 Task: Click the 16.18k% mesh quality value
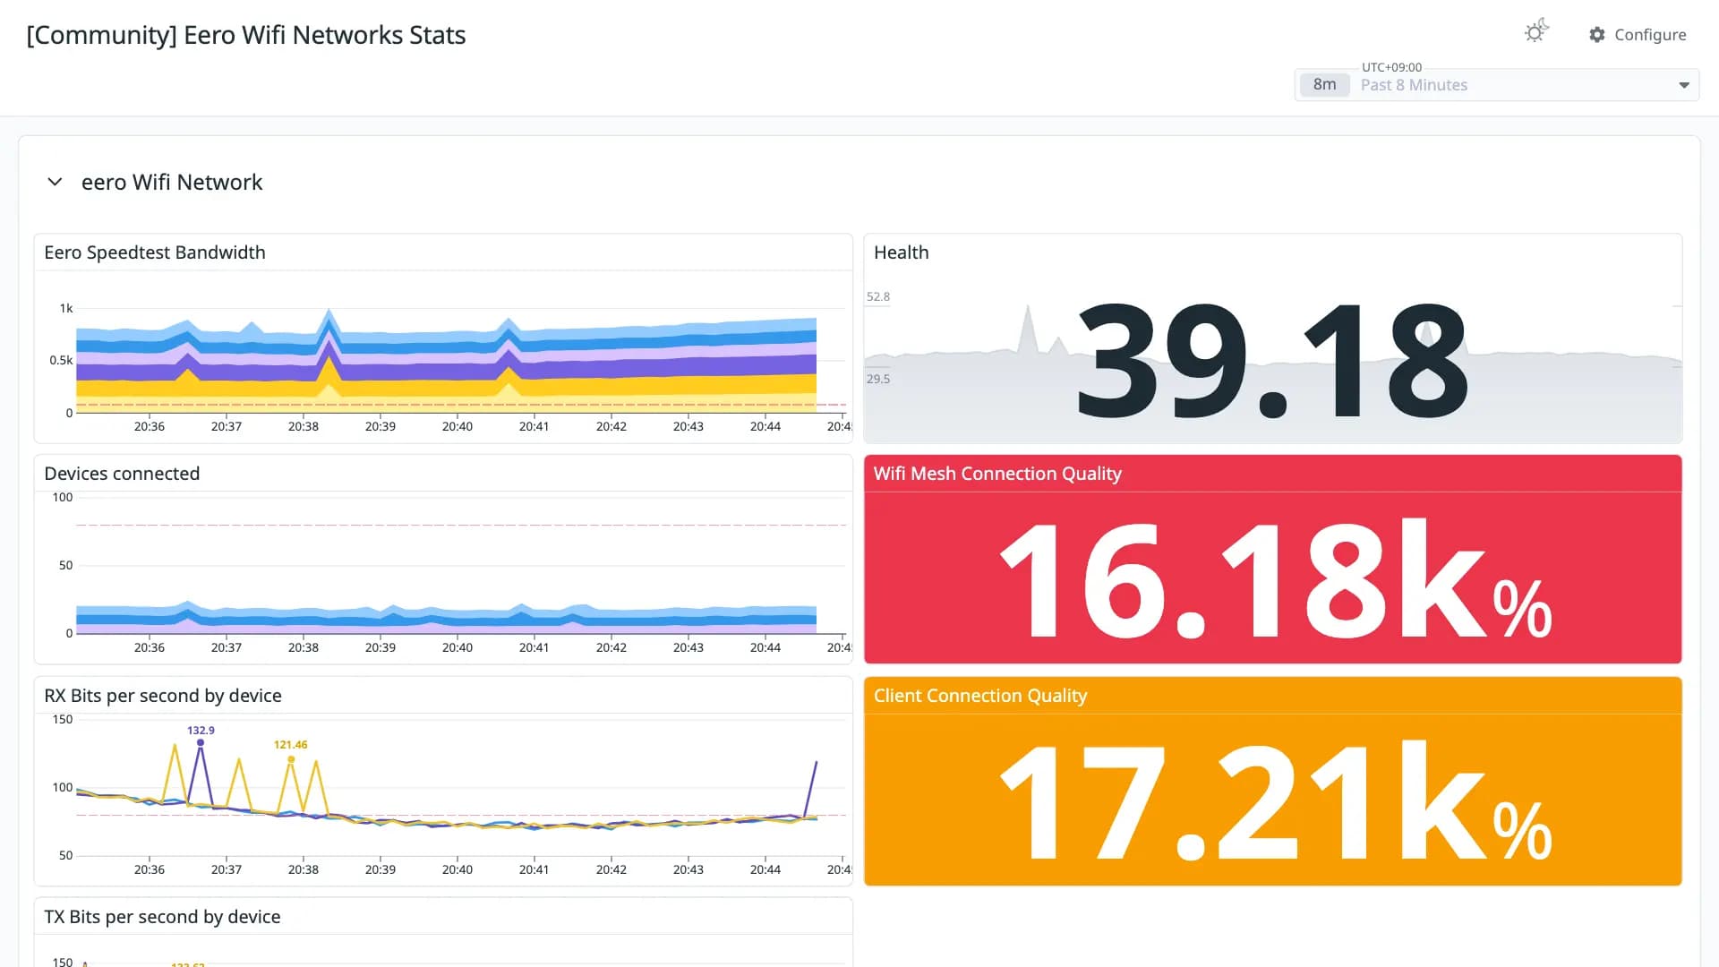tap(1276, 580)
